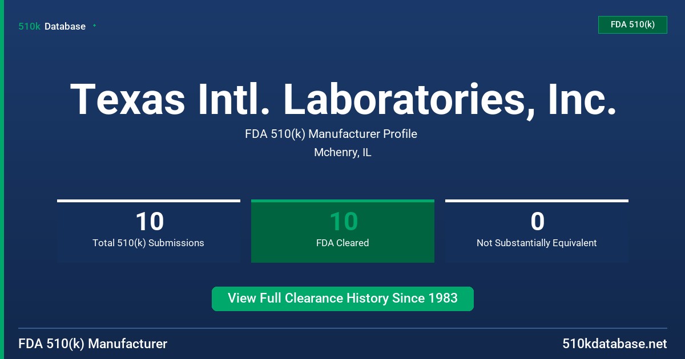
Task: Click the Not Substantially Equivalent label
Action: [x=537, y=243]
